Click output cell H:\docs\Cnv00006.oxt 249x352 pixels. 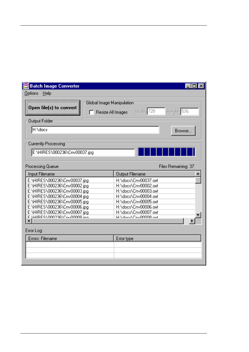click(x=155, y=207)
